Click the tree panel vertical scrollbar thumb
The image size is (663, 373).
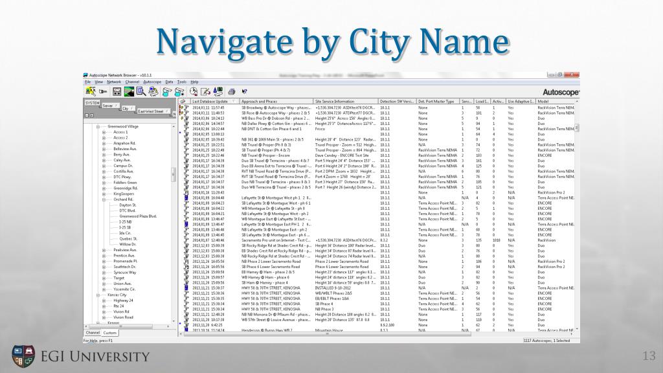173,175
